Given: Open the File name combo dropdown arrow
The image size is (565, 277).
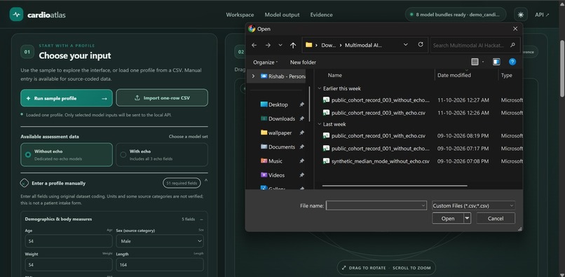Looking at the screenshot, I should click(x=423, y=205).
